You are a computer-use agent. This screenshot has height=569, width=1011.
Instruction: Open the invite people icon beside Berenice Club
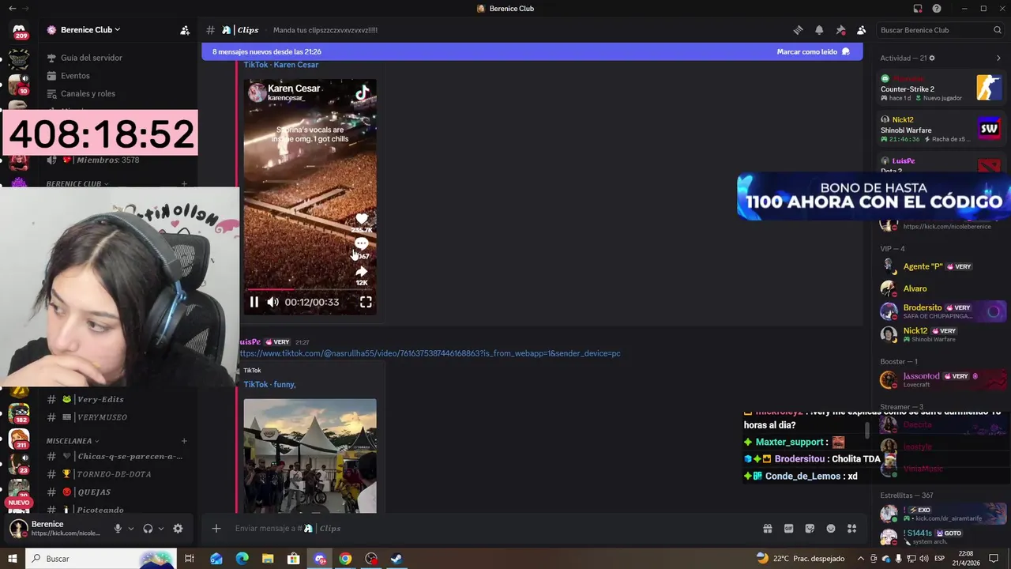click(x=185, y=30)
